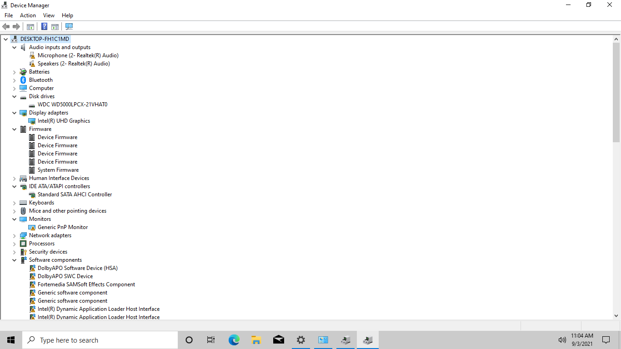Select the "Software components" category label
Viewport: 621px width, 349px height.
tap(55, 260)
